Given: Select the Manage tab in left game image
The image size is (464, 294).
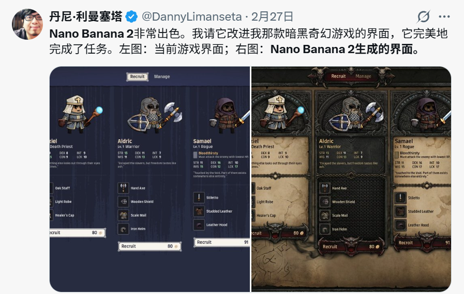Looking at the screenshot, I should tap(162, 76).
